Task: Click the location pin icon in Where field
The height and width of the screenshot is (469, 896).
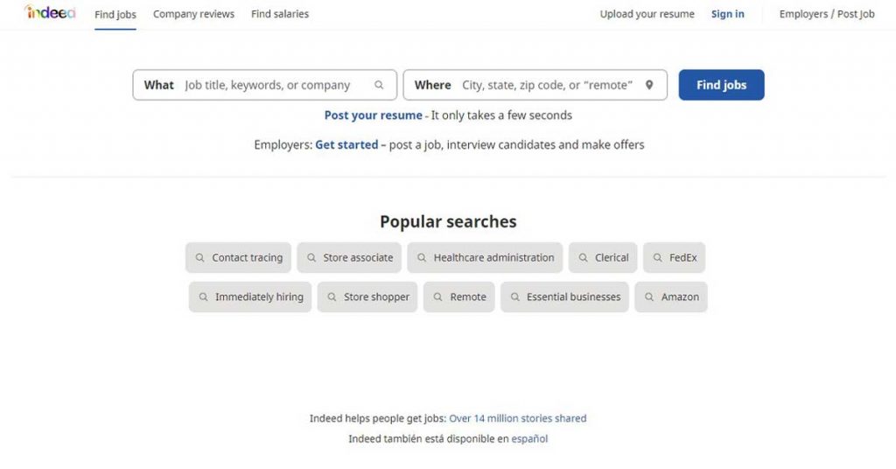Action: (x=649, y=86)
